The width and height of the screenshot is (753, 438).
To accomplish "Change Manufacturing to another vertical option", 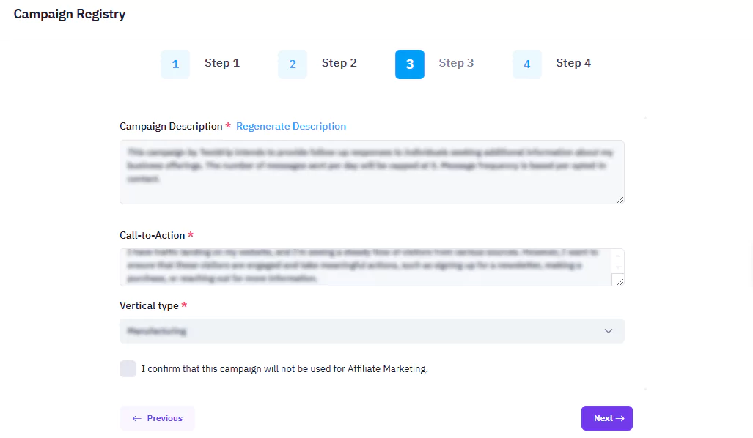I will pyautogui.click(x=372, y=331).
